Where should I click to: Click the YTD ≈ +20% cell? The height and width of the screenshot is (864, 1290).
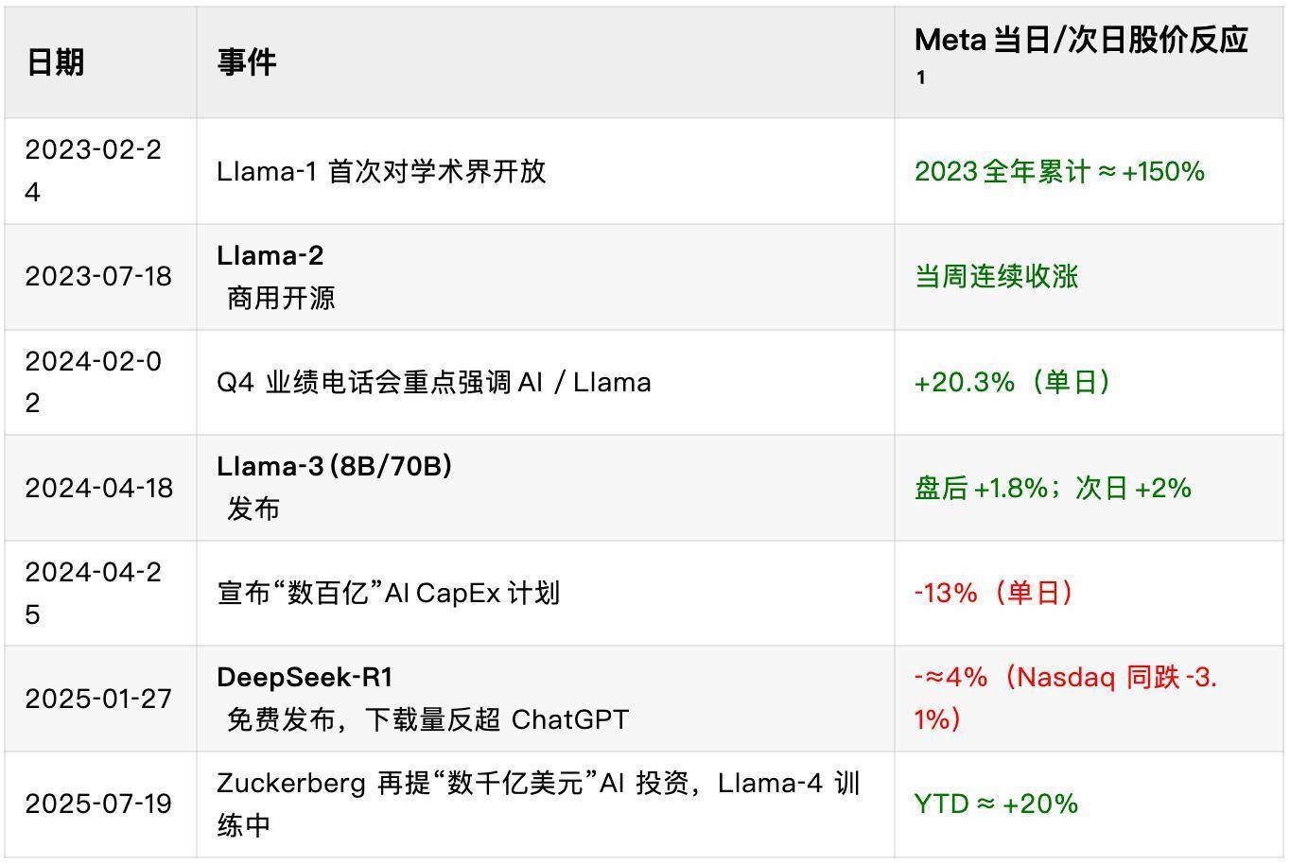[x=996, y=804]
